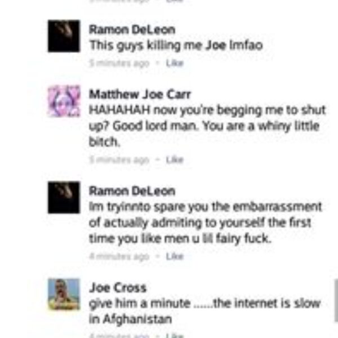The image size is (338, 338).
Task: Like Joe Cross's Afghanistan comment
Action: click(175, 335)
